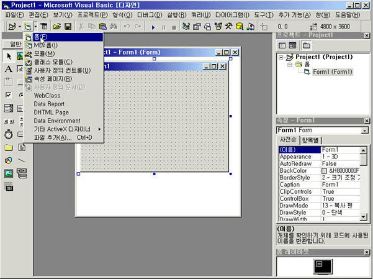The width and height of the screenshot is (373, 279).
Task: Select the MDI 폼(I) menu entry
Action: coord(63,45)
